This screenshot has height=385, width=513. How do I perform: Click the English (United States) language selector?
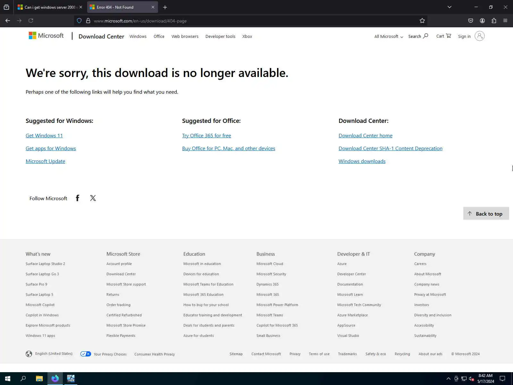pos(49,354)
